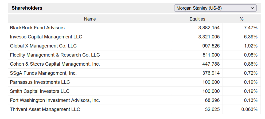The image size is (265, 119).
Task: Click Thrivent Asset Management LLC
Action: pyautogui.click(x=45, y=109)
